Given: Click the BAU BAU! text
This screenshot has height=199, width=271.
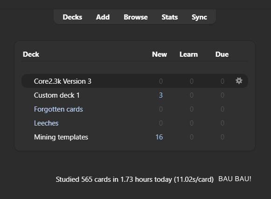Looking at the screenshot, I should click(235, 179).
